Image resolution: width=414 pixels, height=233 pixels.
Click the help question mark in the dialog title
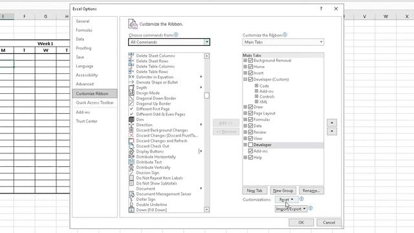pyautogui.click(x=321, y=8)
